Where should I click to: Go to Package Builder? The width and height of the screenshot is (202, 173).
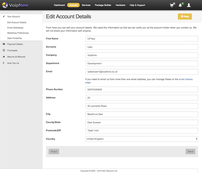pyautogui.click(x=103, y=5)
